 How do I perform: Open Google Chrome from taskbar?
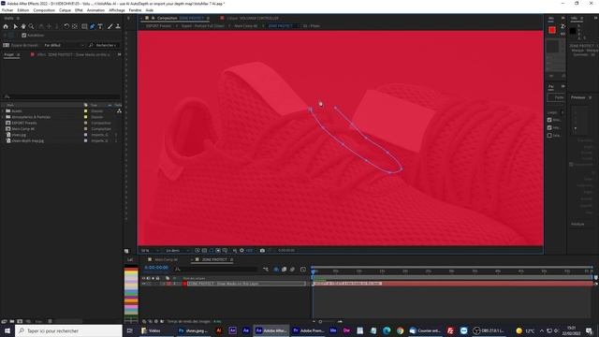[x=400, y=330]
